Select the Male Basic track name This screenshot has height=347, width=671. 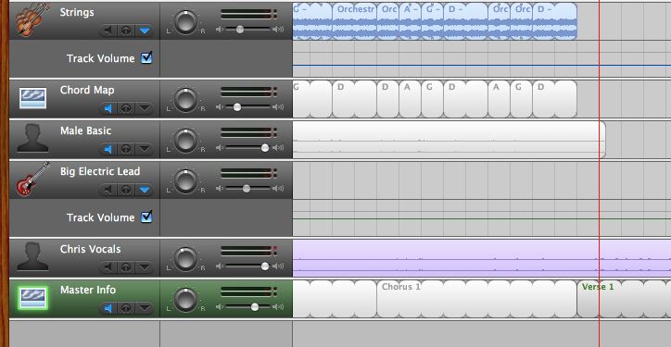tap(85, 130)
